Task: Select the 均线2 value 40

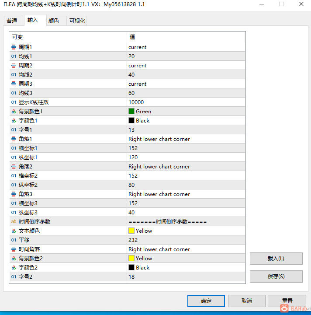Action: click(186, 75)
